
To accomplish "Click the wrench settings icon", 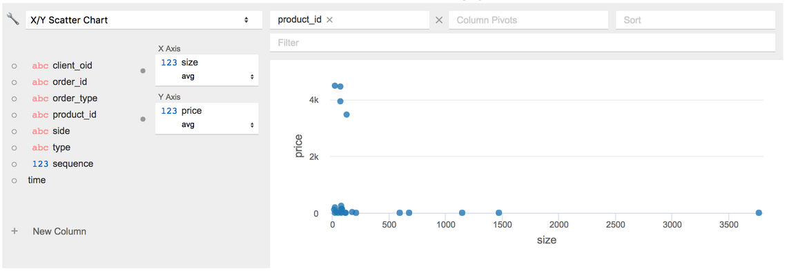I will (x=12, y=20).
